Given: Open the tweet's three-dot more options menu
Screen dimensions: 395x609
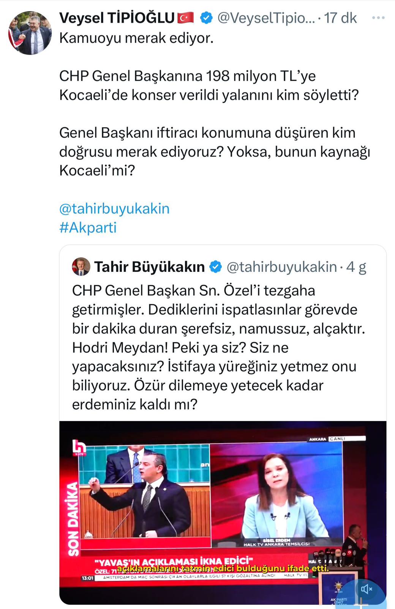Looking at the screenshot, I should click(x=378, y=18).
